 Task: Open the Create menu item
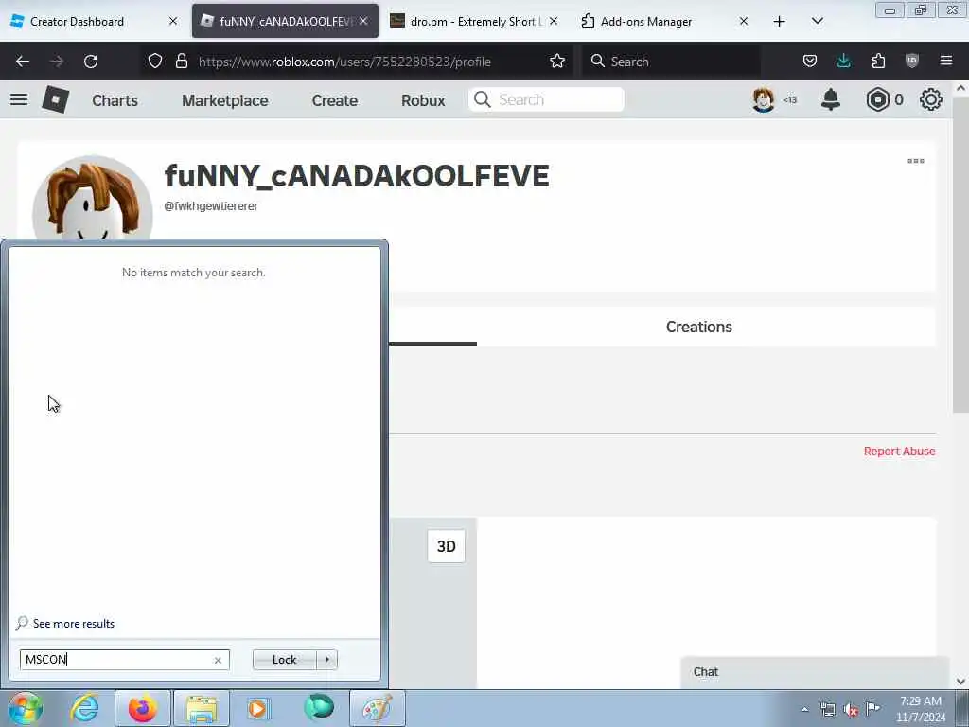pyautogui.click(x=334, y=100)
